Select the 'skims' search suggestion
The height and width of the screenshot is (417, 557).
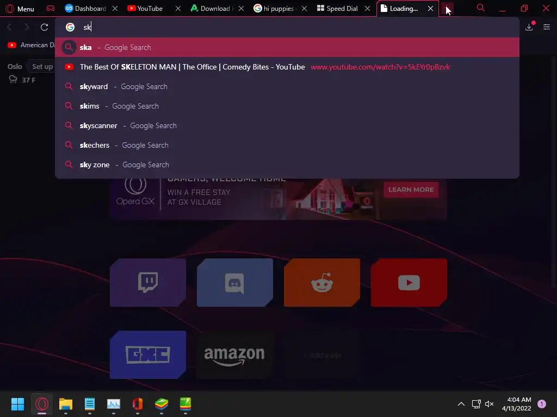pyautogui.click(x=287, y=106)
